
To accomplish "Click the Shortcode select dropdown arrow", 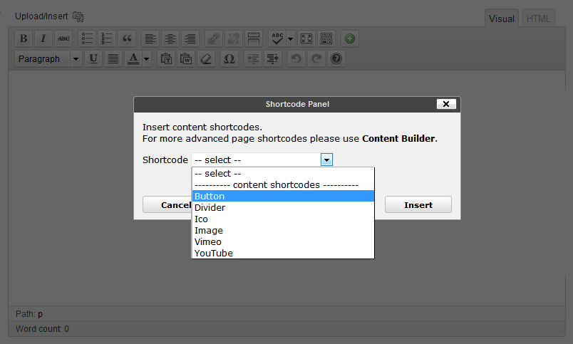I will [x=326, y=160].
